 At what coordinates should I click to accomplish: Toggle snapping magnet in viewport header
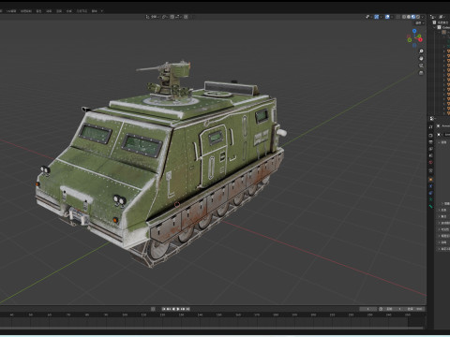[172, 17]
